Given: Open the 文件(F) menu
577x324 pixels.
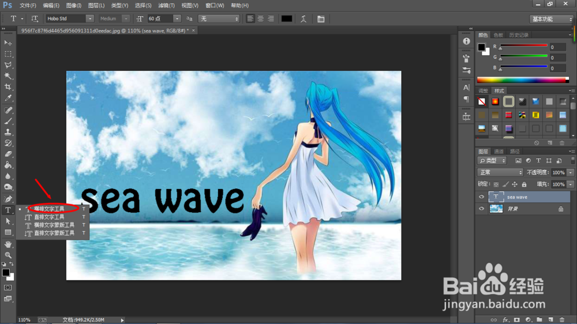Looking at the screenshot, I should (x=28, y=6).
